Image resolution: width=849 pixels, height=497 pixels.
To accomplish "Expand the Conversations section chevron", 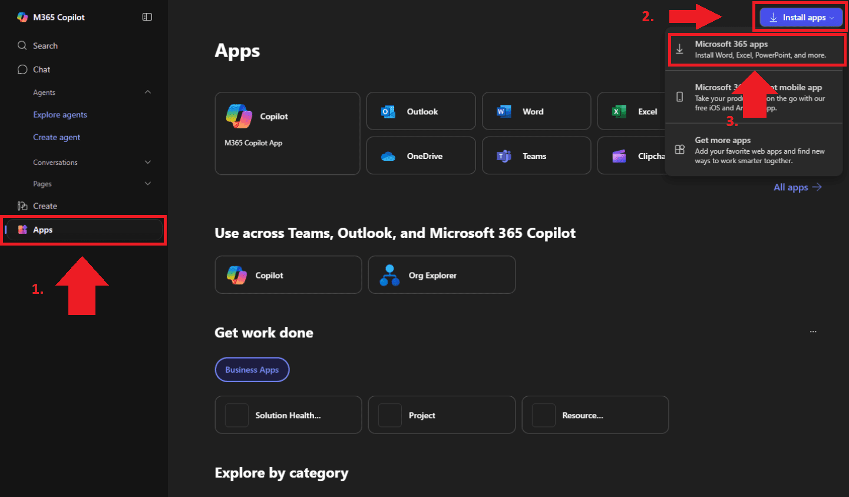I will [148, 162].
